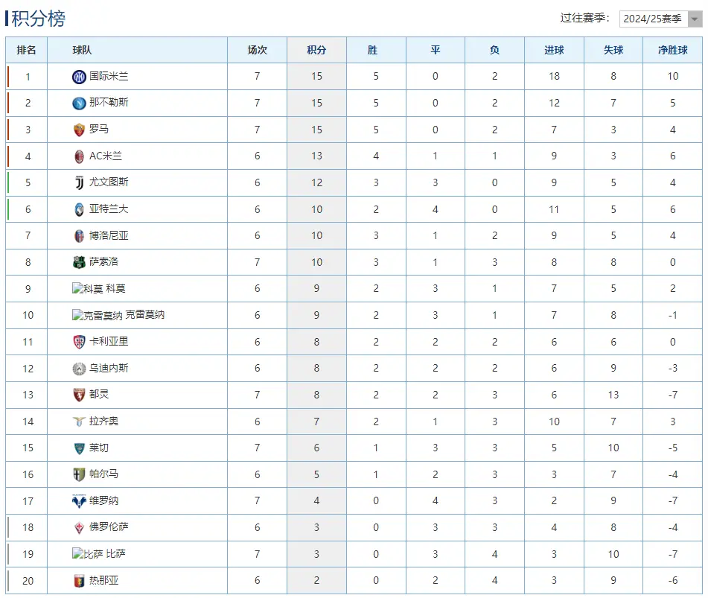
Task: Click the Juventus crest icon
Action: (x=78, y=182)
